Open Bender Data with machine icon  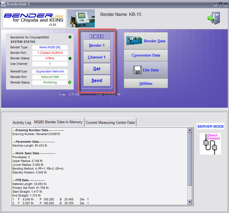(146, 41)
